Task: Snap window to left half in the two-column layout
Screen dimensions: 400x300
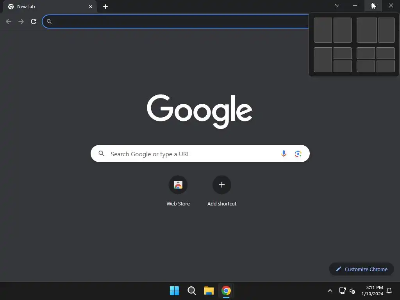Action: click(x=323, y=30)
